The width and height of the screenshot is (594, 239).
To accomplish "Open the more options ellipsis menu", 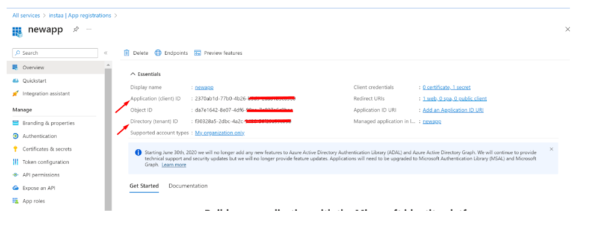I will coord(89,29).
